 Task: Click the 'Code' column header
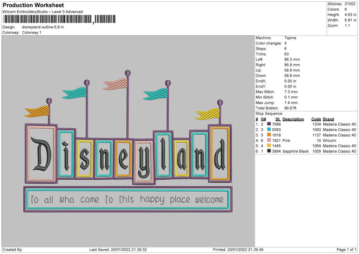[316, 119]
